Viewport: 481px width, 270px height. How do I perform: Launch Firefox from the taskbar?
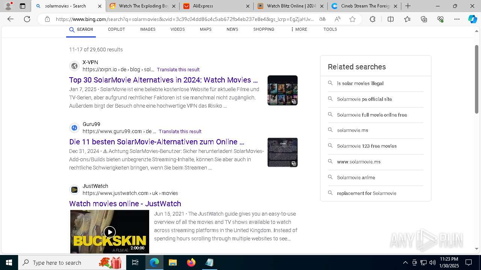(x=191, y=262)
